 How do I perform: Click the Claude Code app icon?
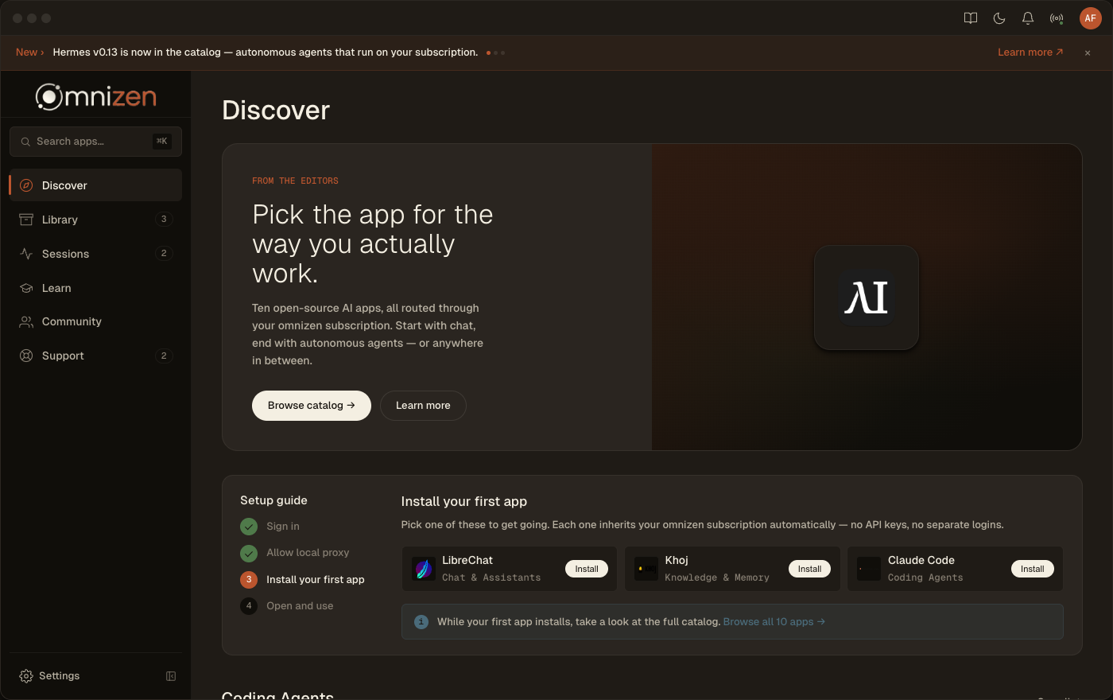pos(868,569)
